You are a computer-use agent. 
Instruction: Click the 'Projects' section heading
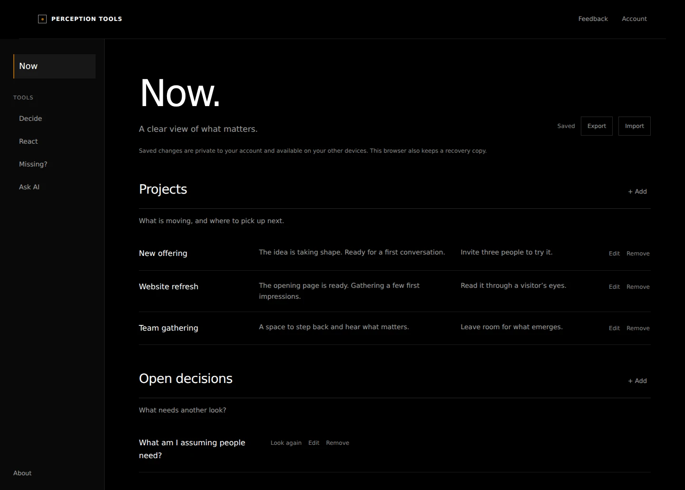click(x=163, y=189)
